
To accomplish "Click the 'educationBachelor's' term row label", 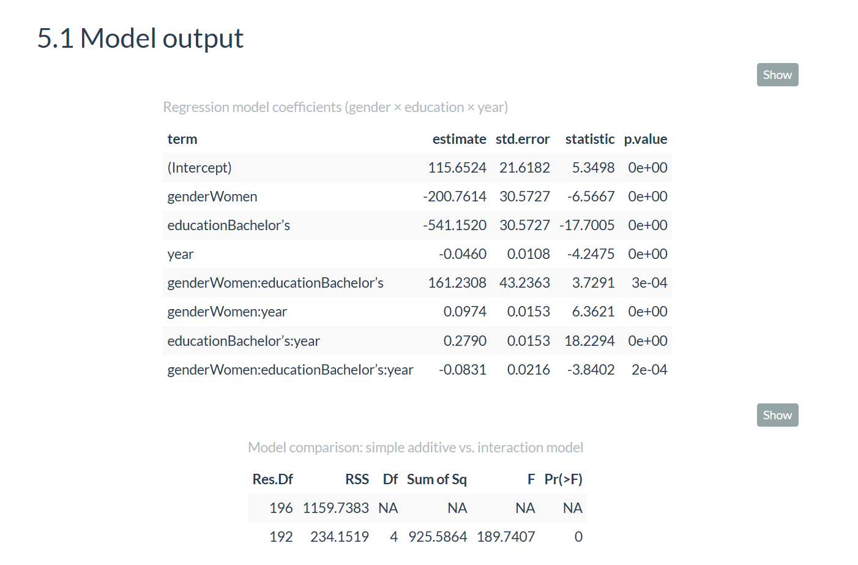I will (x=229, y=225).
